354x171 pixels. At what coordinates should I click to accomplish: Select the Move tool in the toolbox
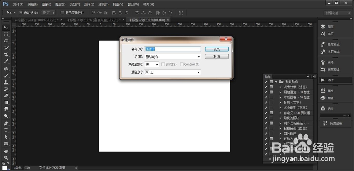tap(6, 28)
